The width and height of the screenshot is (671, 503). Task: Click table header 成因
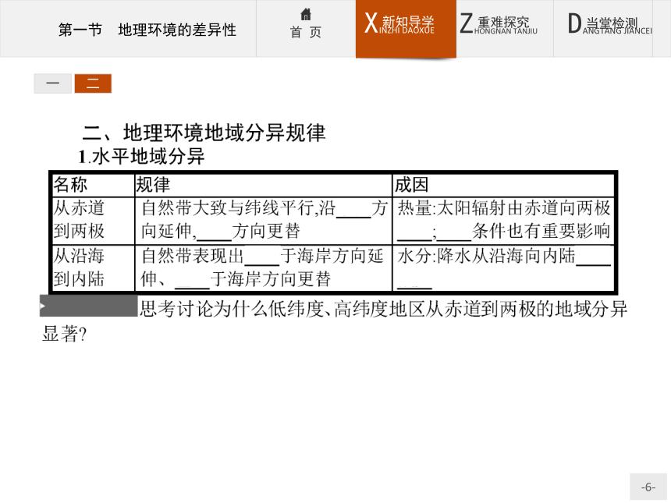[504, 185]
